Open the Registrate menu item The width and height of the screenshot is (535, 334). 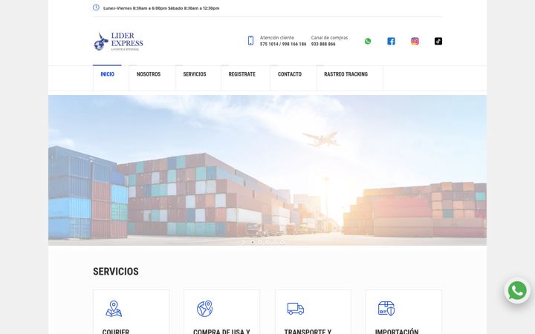click(242, 74)
